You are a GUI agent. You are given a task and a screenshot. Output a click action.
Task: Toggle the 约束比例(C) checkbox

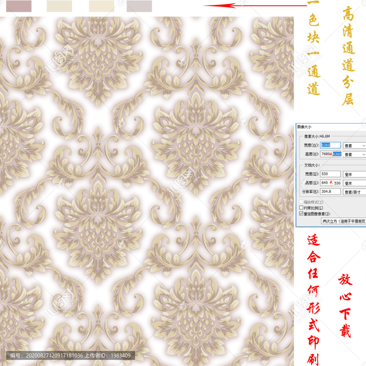[301, 207]
